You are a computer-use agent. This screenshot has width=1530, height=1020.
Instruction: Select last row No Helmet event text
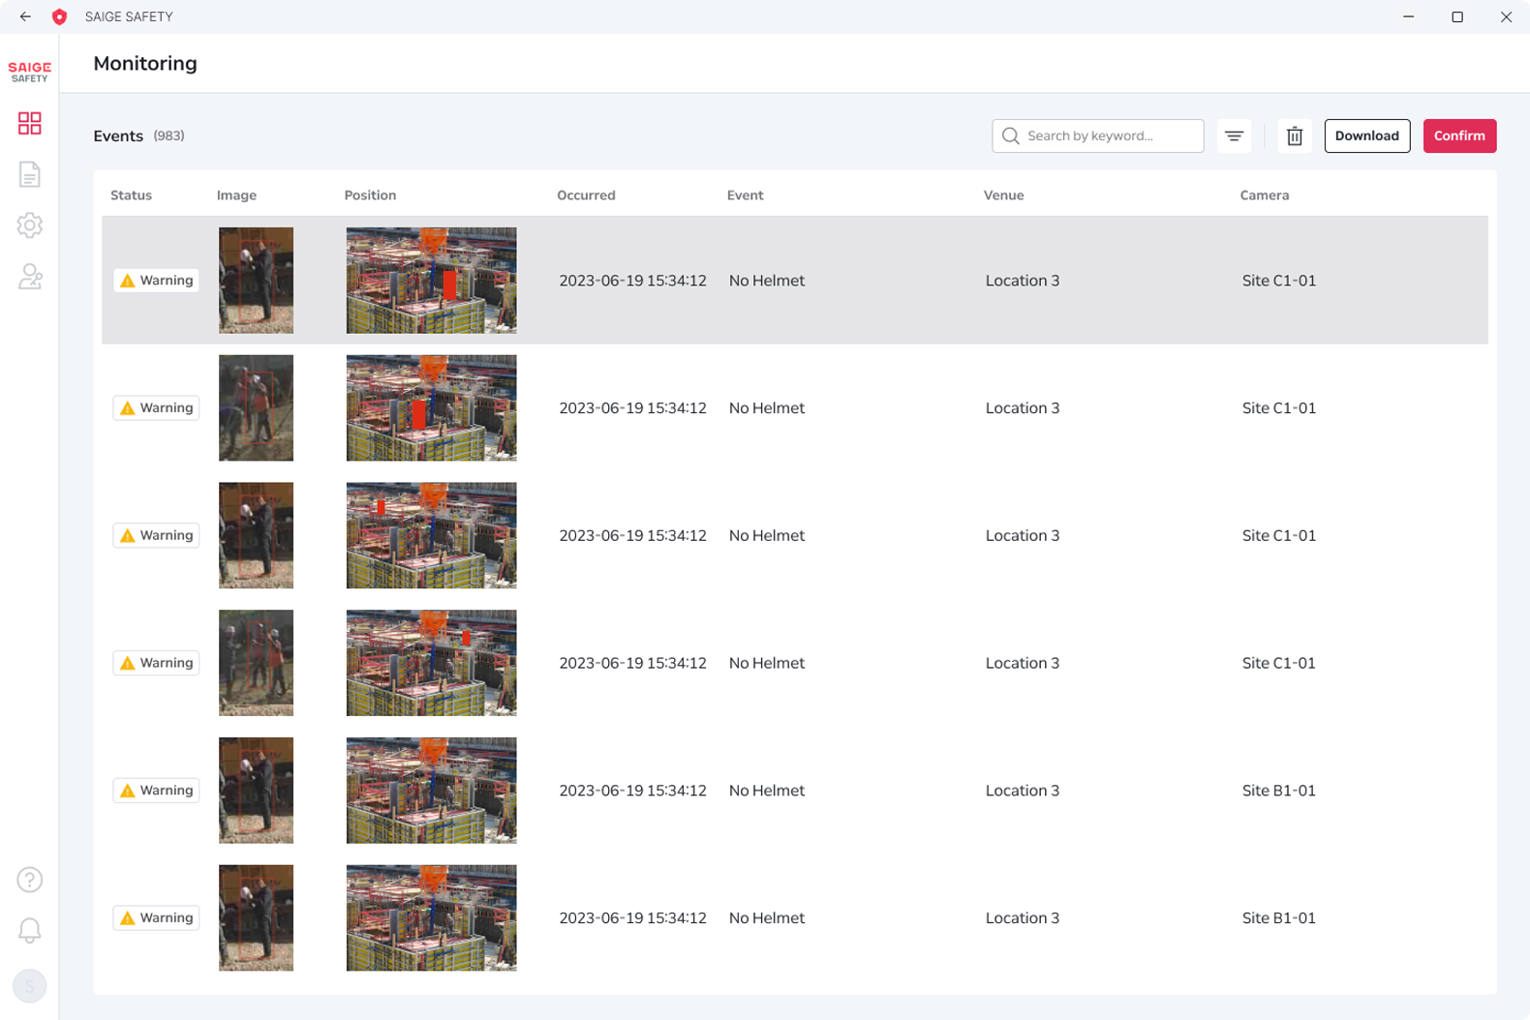(x=766, y=917)
